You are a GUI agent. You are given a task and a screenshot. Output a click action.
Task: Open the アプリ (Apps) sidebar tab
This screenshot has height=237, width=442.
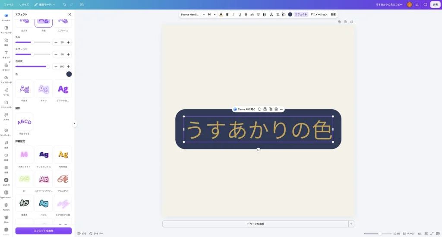(x=6, y=116)
